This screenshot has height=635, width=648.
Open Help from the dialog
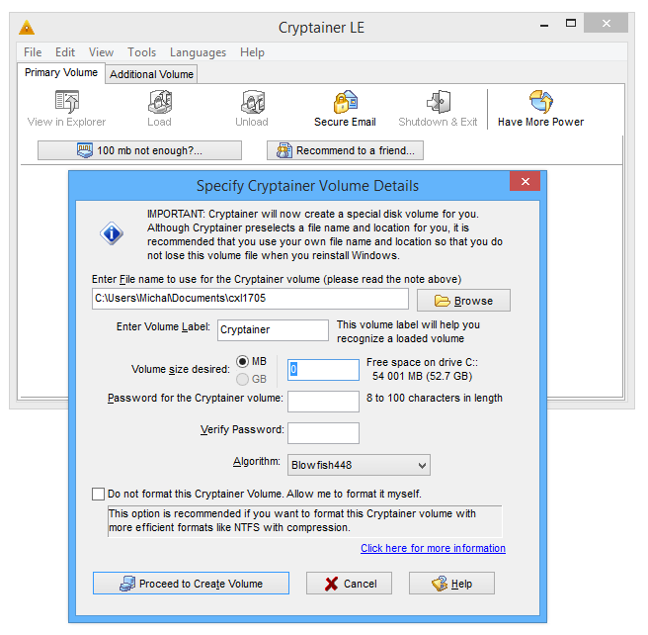[x=451, y=584]
